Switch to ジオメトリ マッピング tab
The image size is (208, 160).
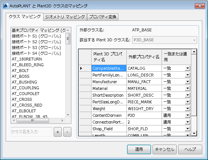65,17
